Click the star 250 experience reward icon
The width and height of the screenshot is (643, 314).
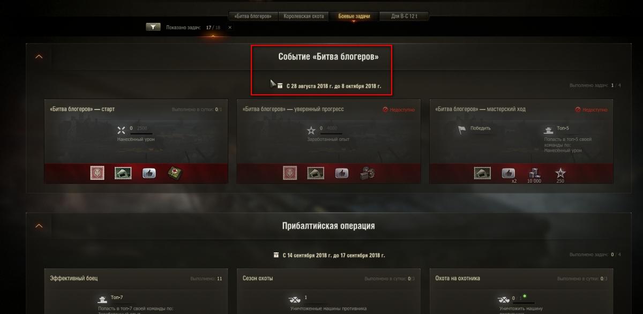[x=560, y=173]
